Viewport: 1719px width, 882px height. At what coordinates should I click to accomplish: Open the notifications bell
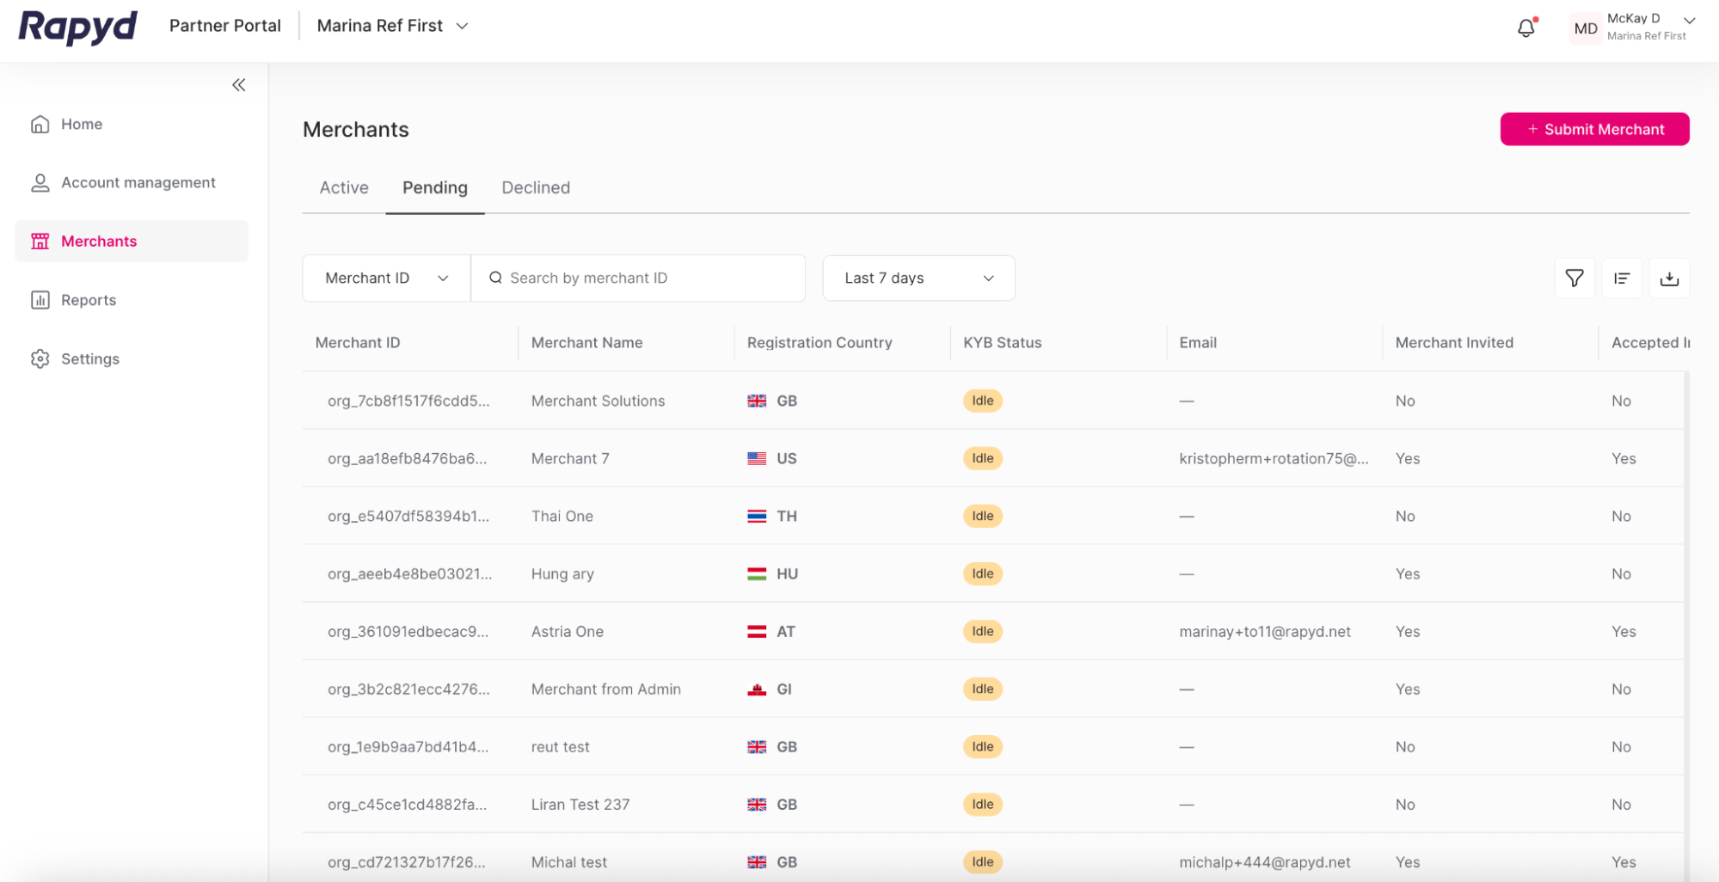1526,28
